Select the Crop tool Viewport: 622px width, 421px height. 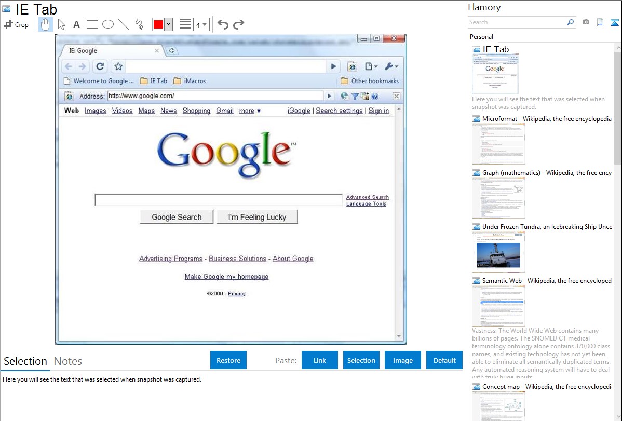pos(16,24)
